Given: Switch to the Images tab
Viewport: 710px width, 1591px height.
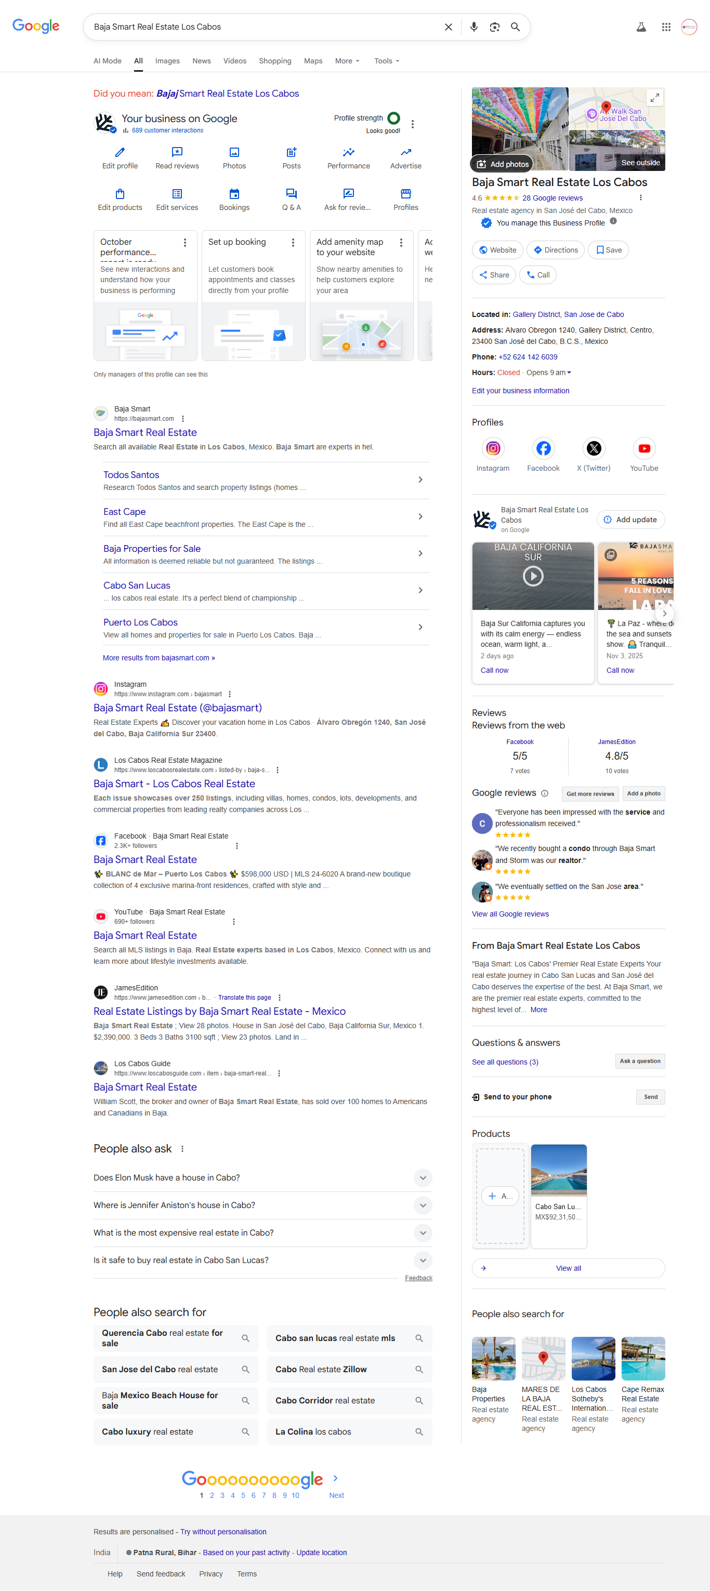Looking at the screenshot, I should [x=167, y=61].
